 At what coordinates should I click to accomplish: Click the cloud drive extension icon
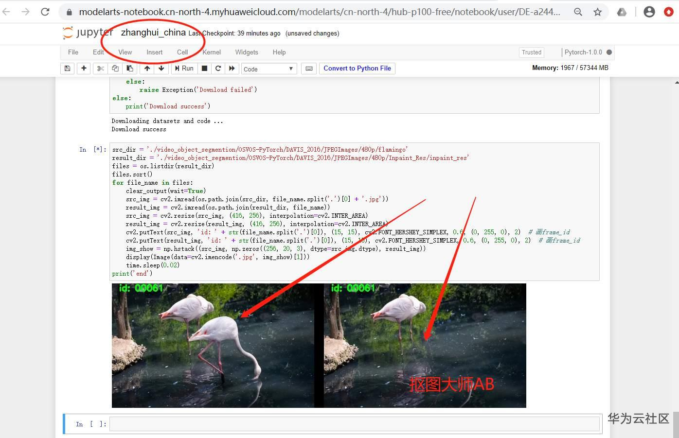coord(622,12)
